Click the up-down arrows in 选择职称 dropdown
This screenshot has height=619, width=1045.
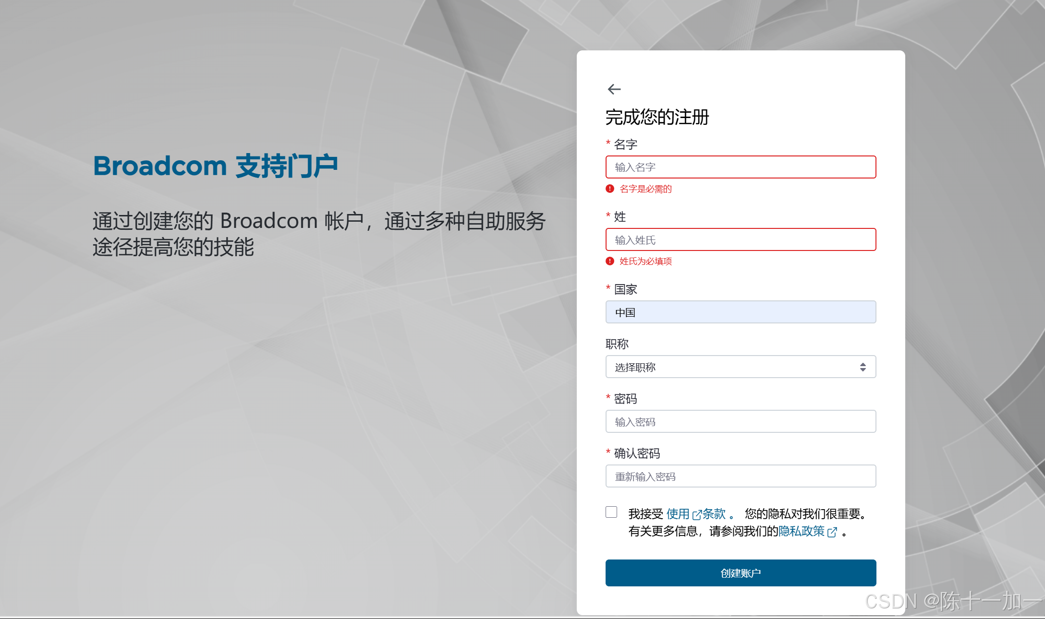[863, 367]
